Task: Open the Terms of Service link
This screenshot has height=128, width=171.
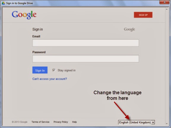Action: [x=40, y=122]
